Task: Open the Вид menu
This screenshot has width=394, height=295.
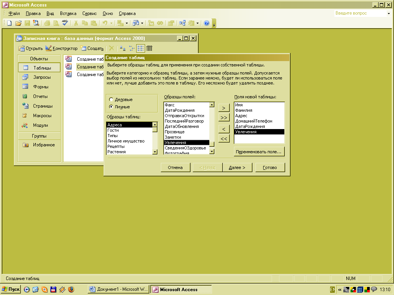Action: pyautogui.click(x=50, y=13)
